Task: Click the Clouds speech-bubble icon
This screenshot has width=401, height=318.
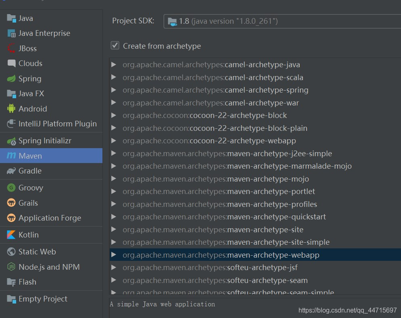Action: [x=11, y=63]
